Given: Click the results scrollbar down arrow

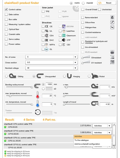Looking at the screenshot, I should tap(114, 147).
